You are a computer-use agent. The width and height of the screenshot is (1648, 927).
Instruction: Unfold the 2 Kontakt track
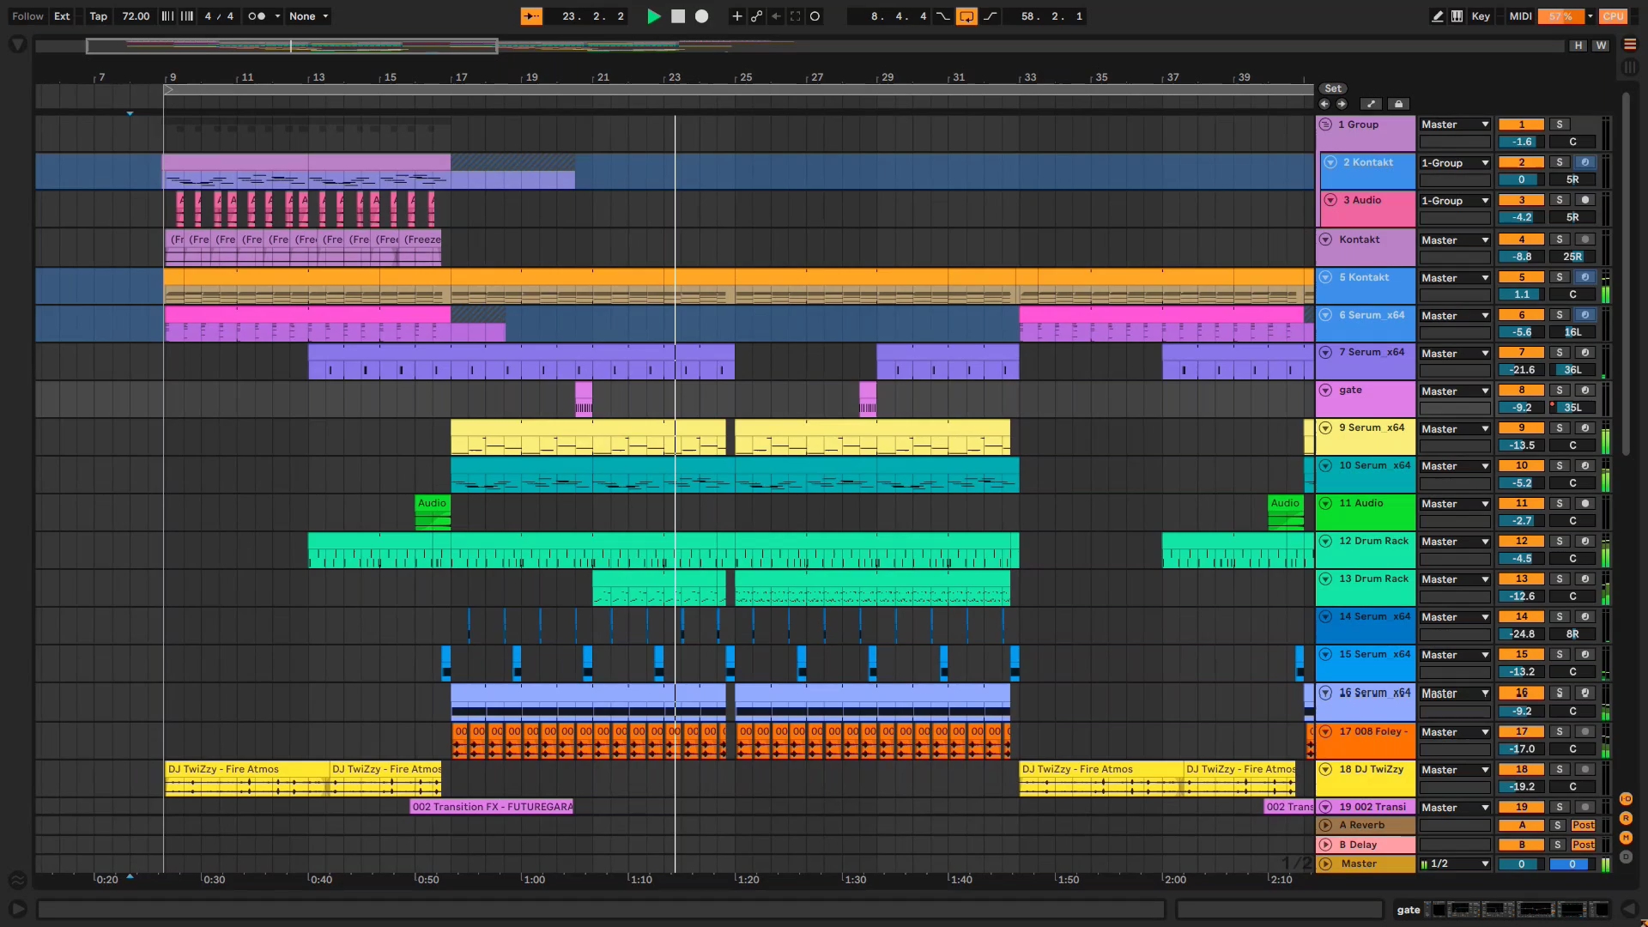tap(1330, 162)
